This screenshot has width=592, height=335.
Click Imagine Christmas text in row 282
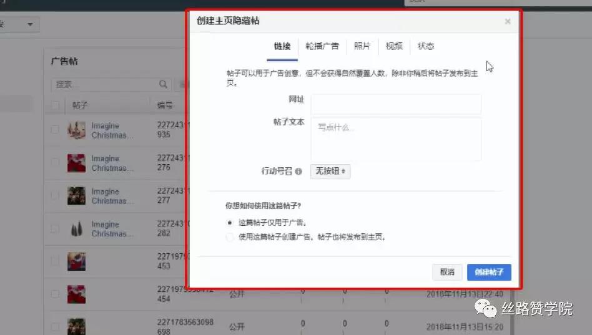pyautogui.click(x=112, y=229)
